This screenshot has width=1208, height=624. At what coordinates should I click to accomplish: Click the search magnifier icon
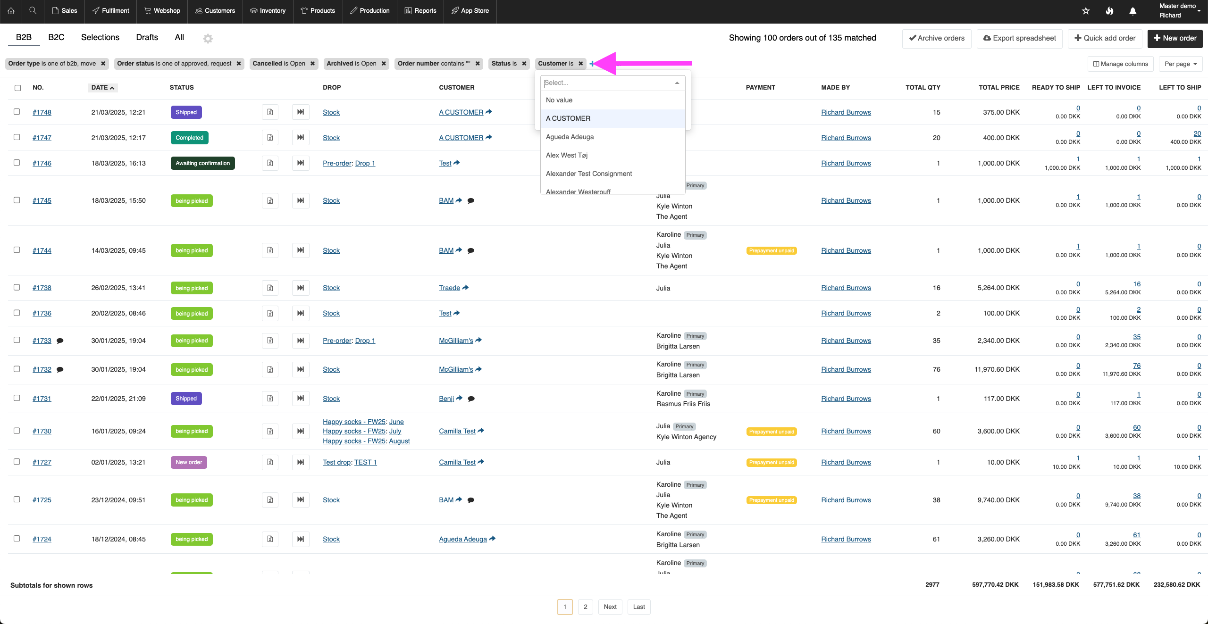tap(33, 10)
